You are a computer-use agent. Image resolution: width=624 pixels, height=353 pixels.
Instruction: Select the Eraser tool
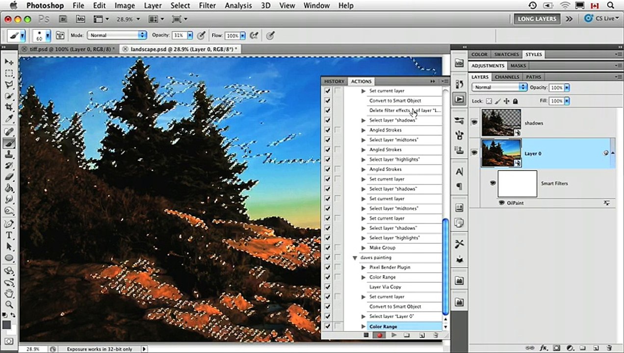click(9, 177)
